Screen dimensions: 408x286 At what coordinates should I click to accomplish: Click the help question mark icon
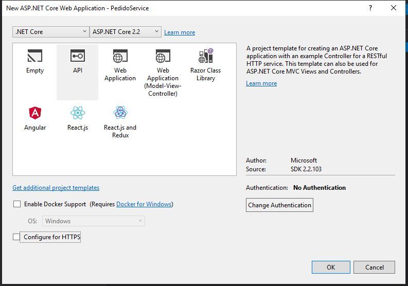click(370, 8)
